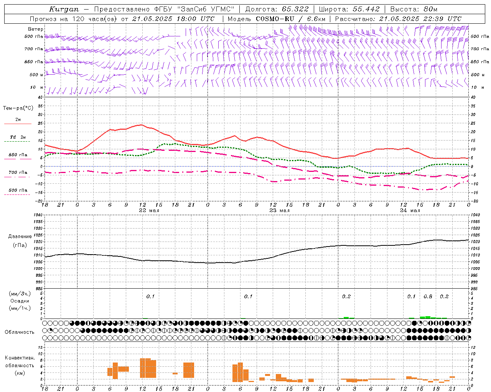Click the "Конвективн." convective cloud label
Image resolution: width=491 pixels, height=392 pixels.
[x=20, y=358]
